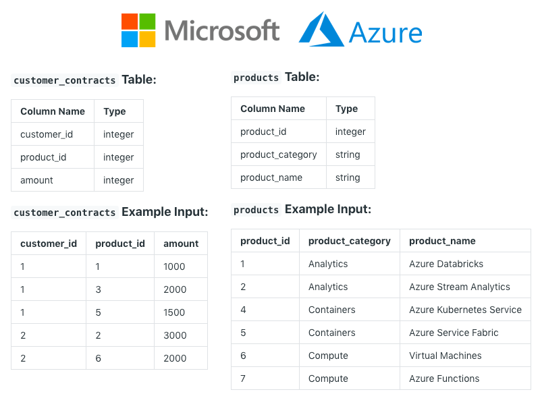Click the product_category column header in example input
The width and height of the screenshot is (540, 394).
click(x=350, y=241)
